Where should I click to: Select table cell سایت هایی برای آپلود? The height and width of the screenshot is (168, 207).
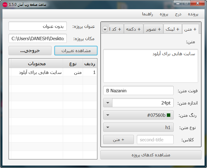pos(37,72)
